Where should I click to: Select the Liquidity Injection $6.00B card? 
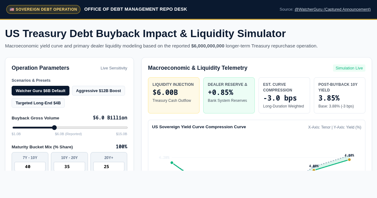tap(174, 96)
